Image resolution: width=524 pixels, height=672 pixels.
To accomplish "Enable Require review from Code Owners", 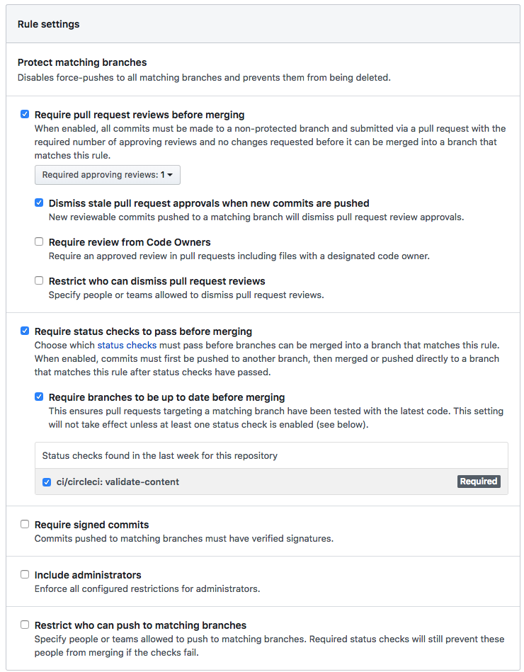I will (39, 241).
